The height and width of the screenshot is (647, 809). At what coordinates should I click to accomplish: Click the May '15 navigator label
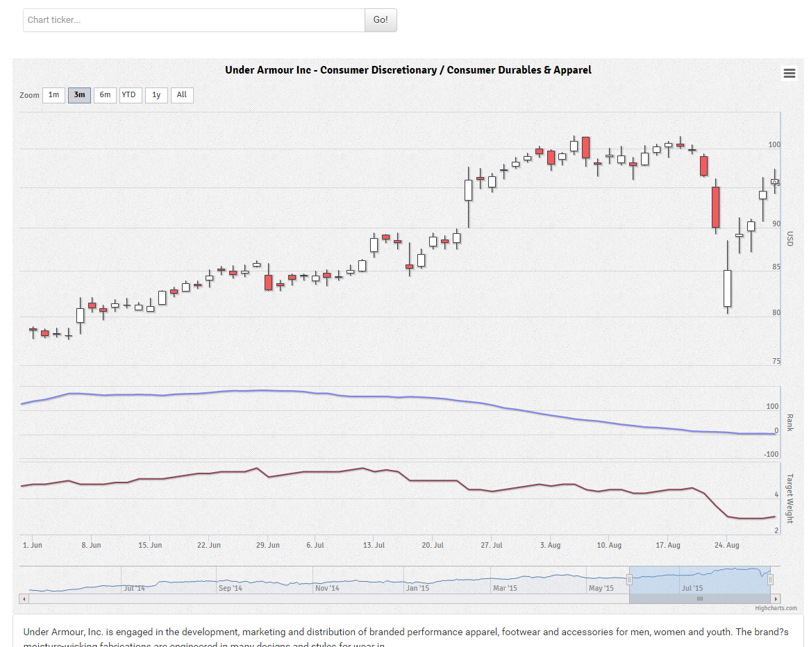(601, 588)
